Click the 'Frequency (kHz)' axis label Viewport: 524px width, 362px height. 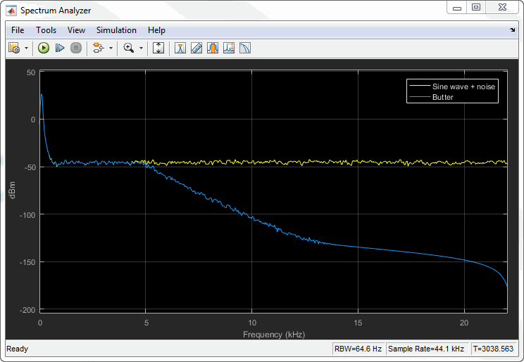274,335
